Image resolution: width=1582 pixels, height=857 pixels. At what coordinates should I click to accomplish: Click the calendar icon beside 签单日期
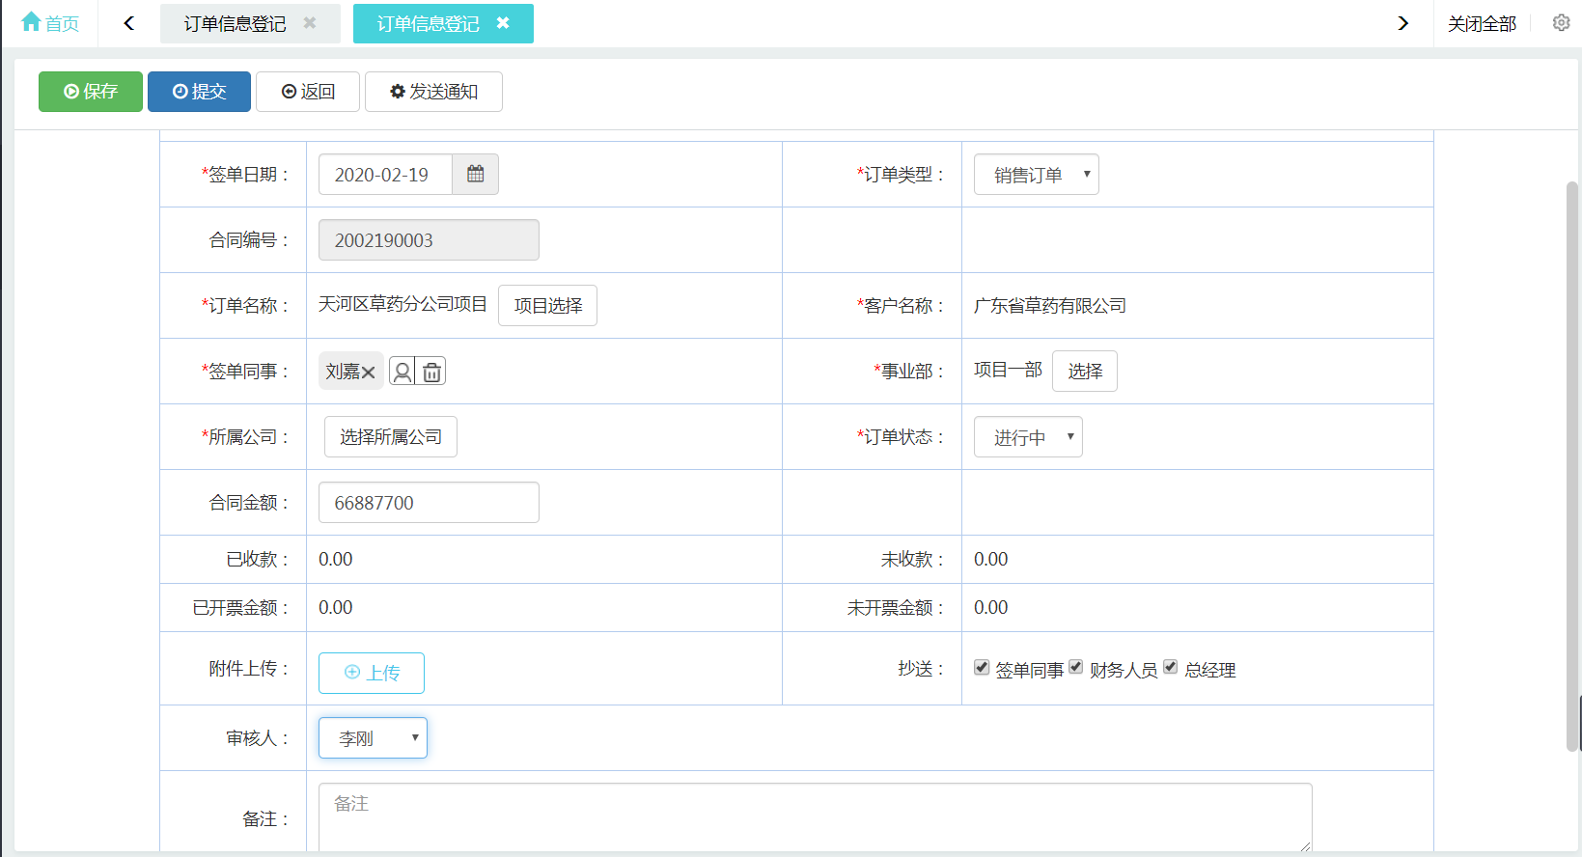(475, 175)
